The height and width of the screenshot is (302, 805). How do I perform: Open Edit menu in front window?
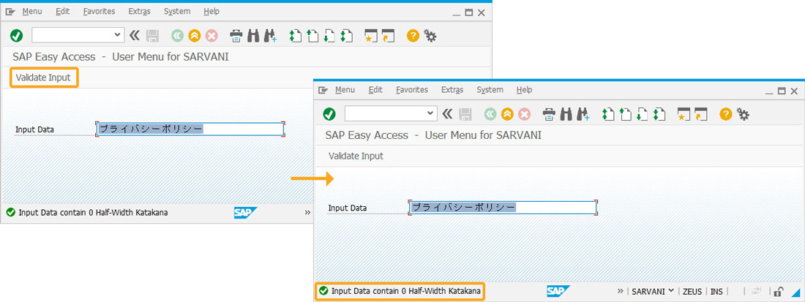[375, 90]
